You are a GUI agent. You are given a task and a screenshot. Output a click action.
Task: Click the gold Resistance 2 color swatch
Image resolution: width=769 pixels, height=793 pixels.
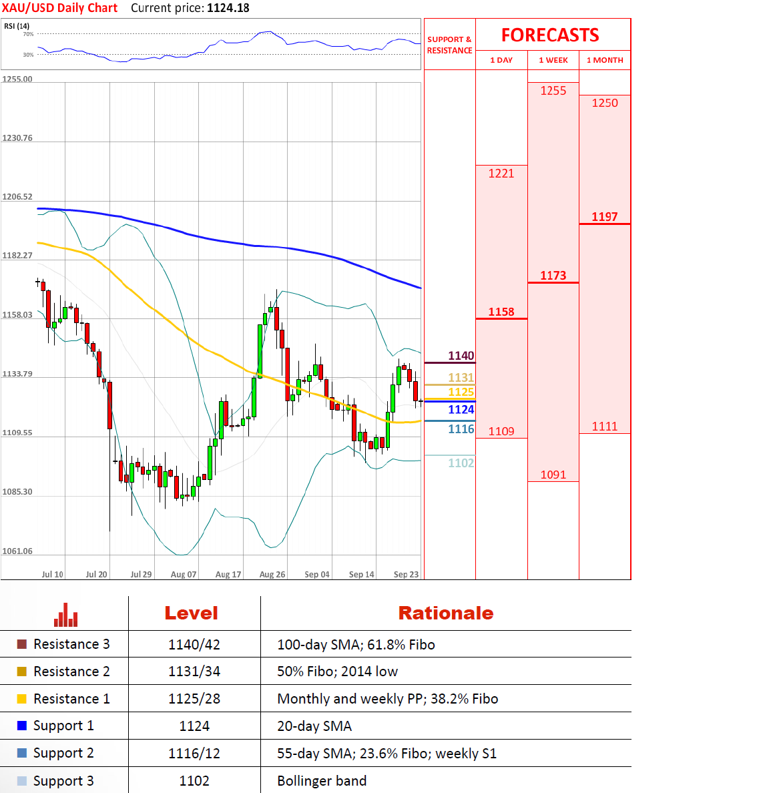click(22, 672)
